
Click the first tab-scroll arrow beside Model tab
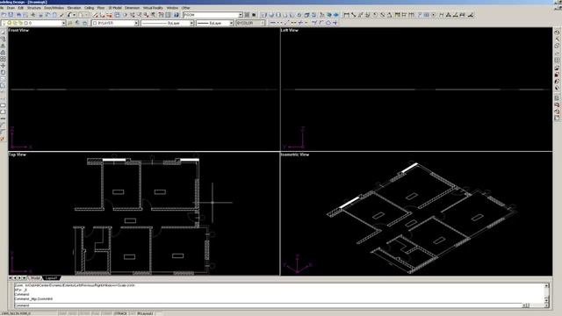11,278
